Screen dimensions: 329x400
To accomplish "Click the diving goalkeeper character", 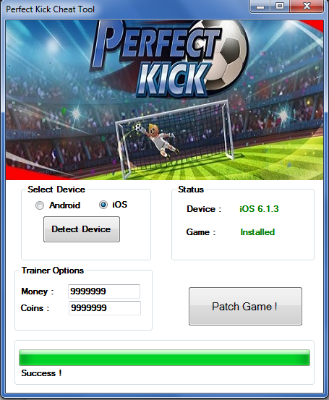I will [158, 139].
